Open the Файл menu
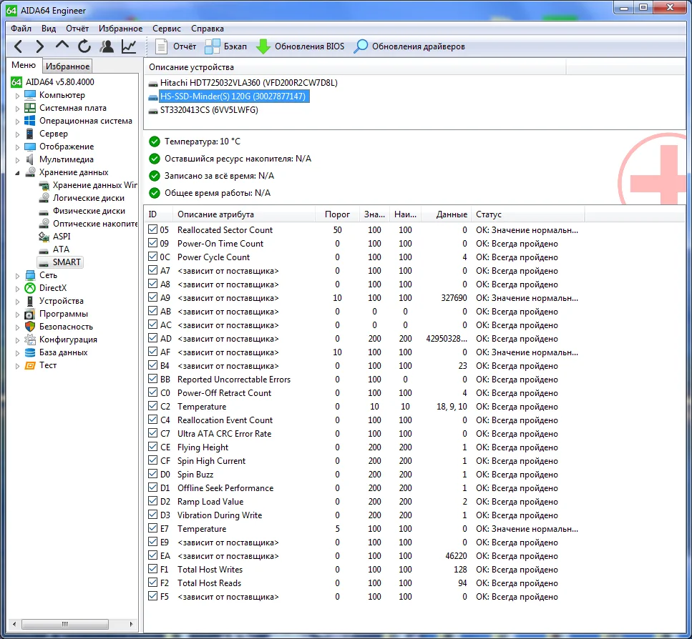This screenshot has width=692, height=639. 21,29
